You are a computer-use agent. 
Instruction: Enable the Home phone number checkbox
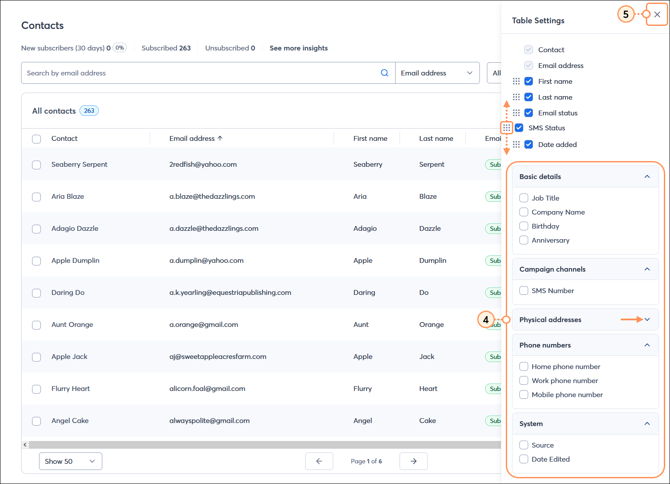point(524,366)
